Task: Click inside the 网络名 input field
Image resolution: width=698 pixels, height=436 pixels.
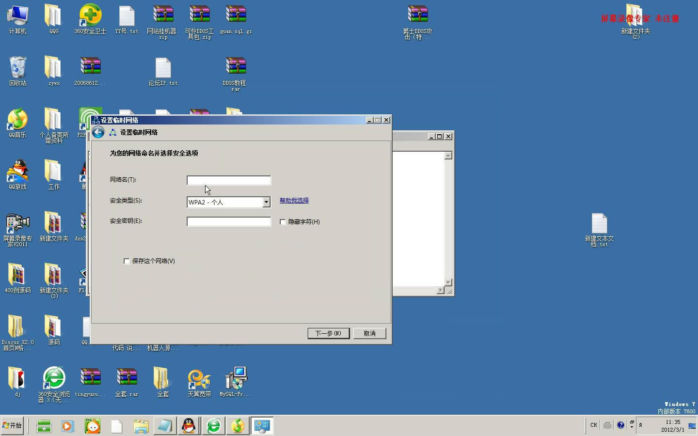Action: point(228,180)
